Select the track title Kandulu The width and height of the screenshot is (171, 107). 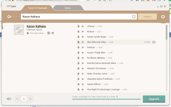click(x=91, y=47)
